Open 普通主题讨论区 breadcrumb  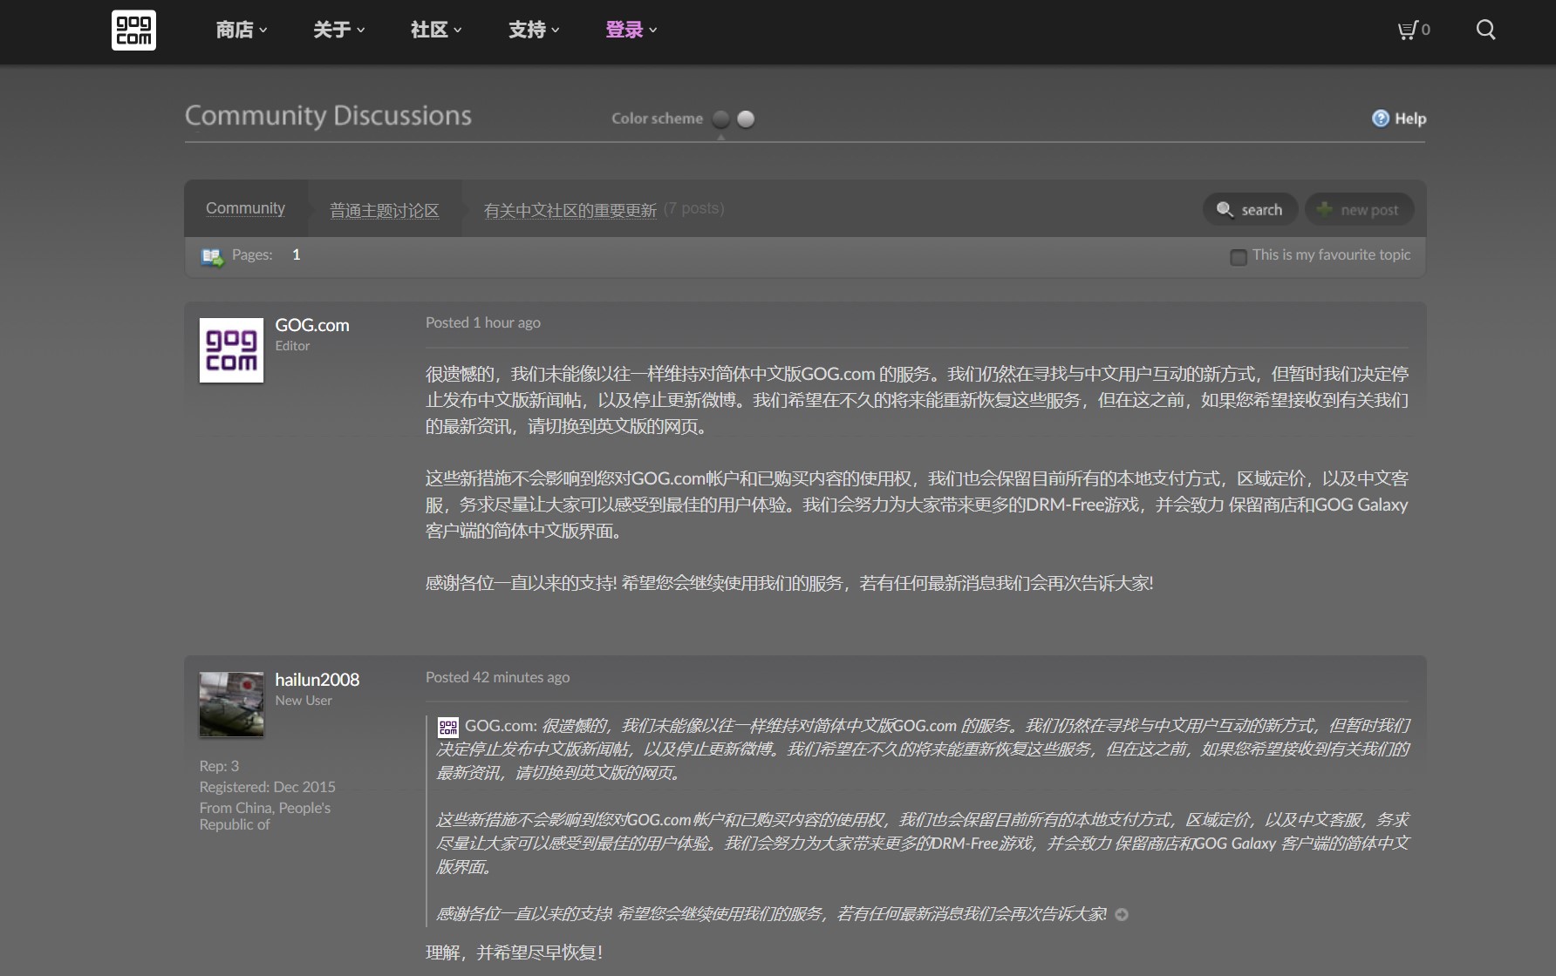(384, 210)
